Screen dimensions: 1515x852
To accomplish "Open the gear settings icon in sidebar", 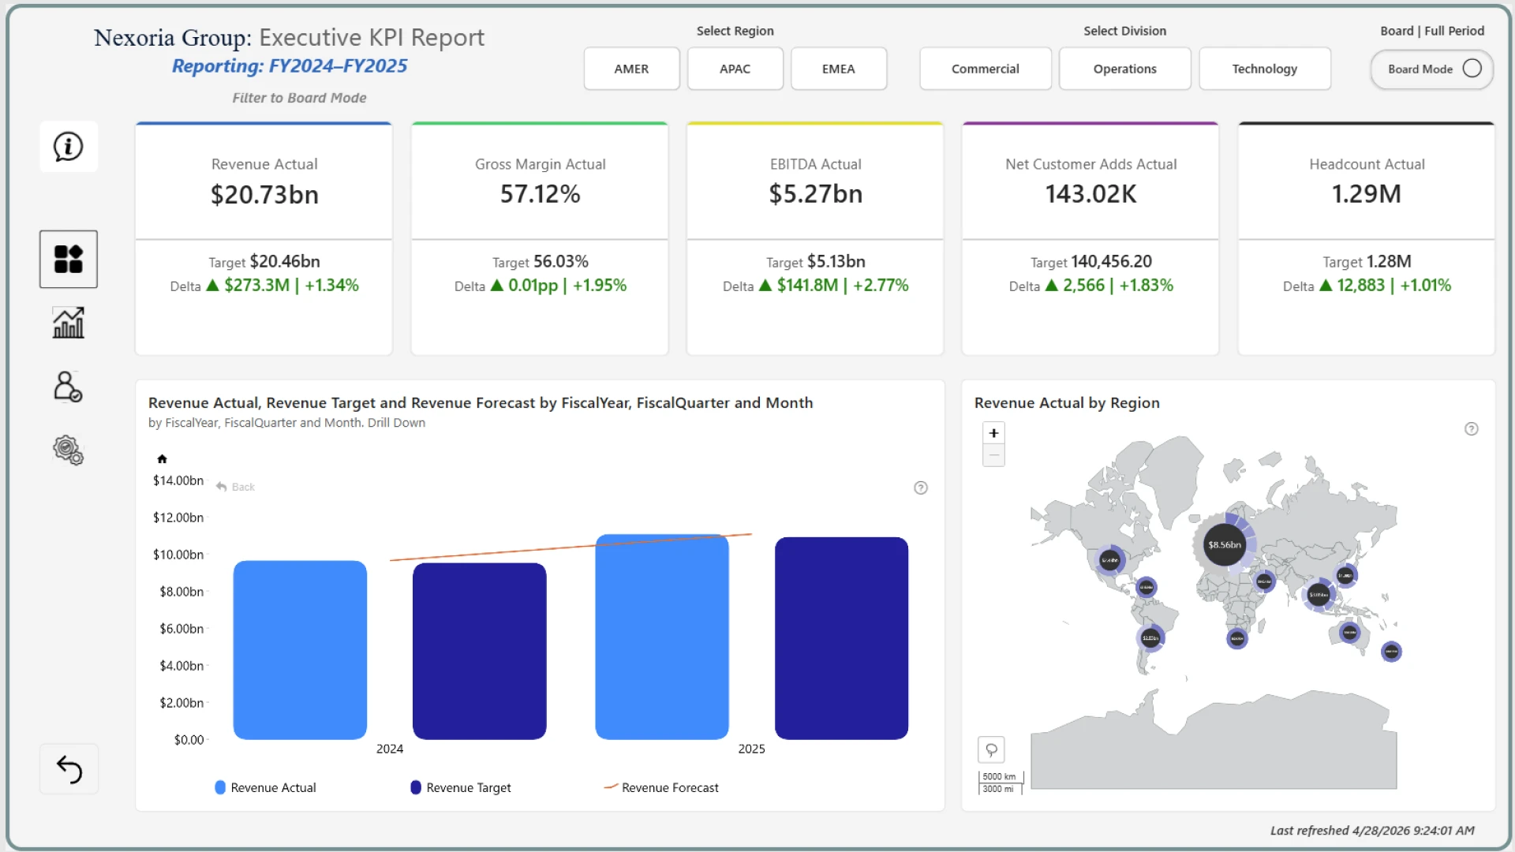I will [69, 450].
